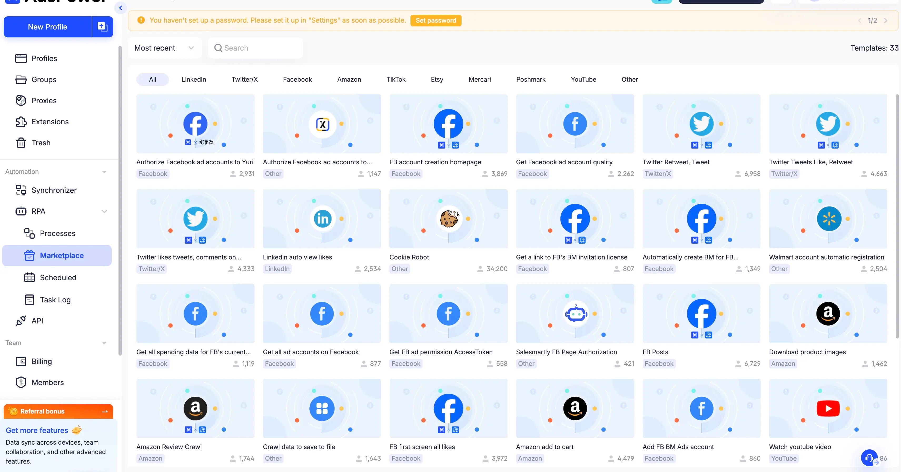This screenshot has height=472, width=901.
Task: Click the search magnifier icon
Action: click(x=218, y=48)
